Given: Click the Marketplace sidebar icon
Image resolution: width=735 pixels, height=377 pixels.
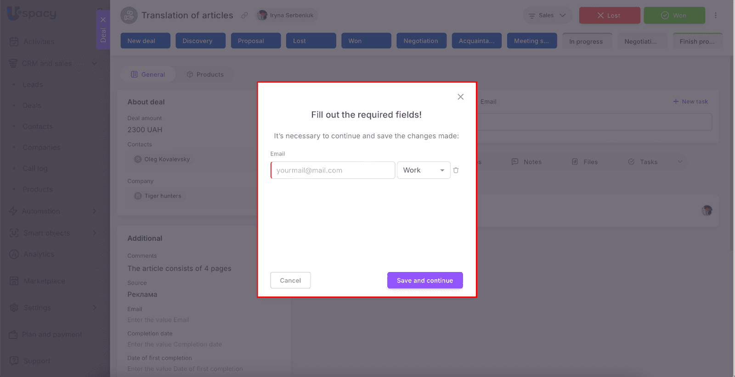Looking at the screenshot, I should 14,281.
